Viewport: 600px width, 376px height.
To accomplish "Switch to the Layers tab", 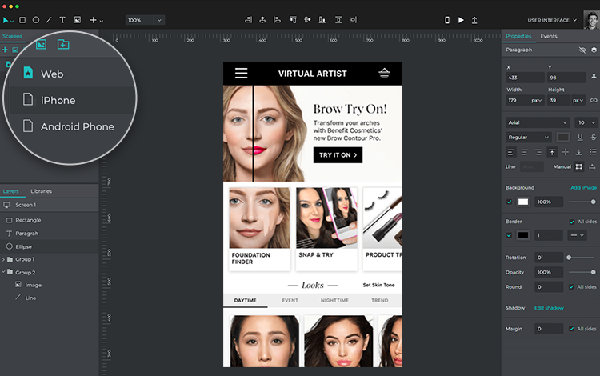I will [10, 191].
